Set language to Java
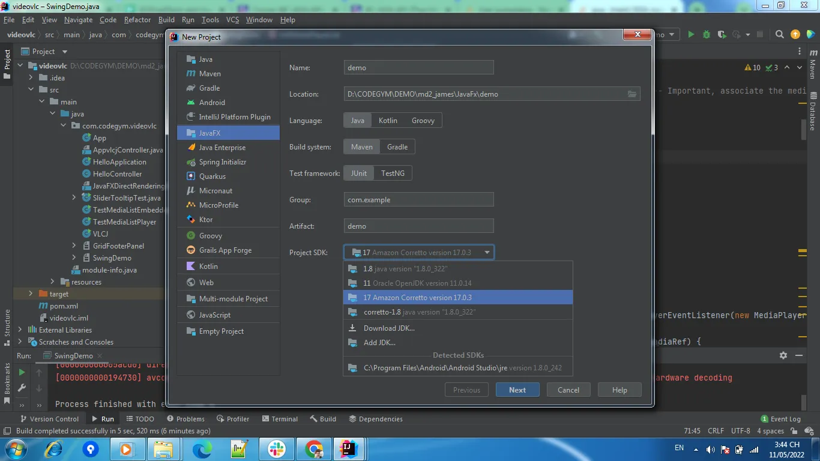This screenshot has width=820, height=461. coord(358,121)
